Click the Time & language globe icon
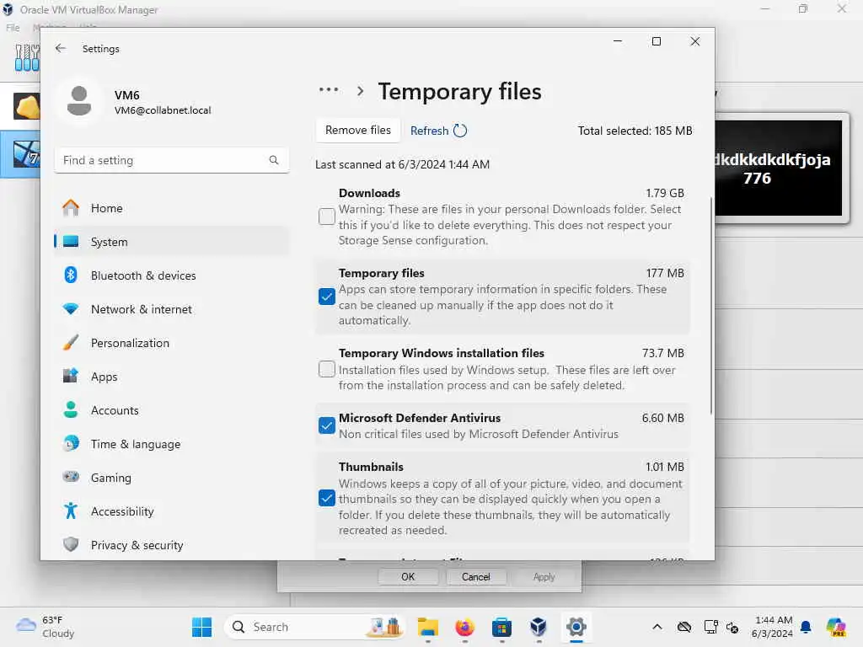Viewport: 863px width, 647px height. [x=71, y=443]
